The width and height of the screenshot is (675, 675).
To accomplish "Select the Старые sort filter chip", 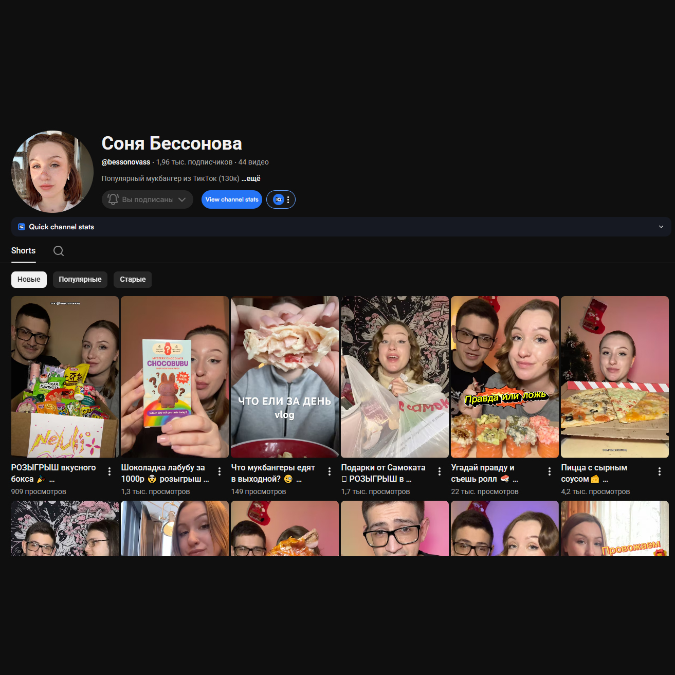I will coord(133,280).
